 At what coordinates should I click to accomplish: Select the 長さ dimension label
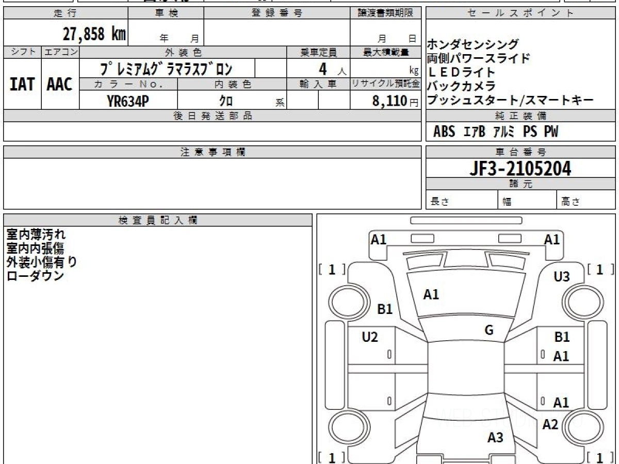[439, 202]
